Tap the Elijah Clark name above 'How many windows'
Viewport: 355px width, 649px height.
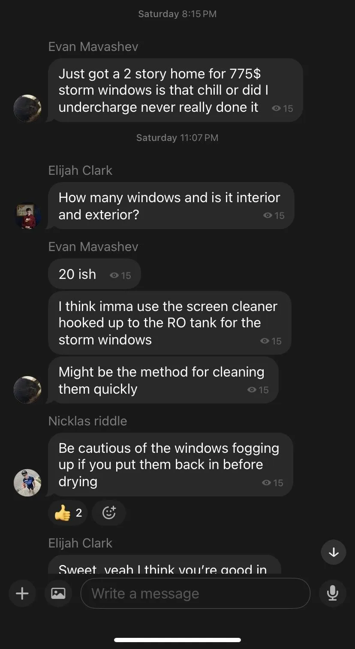point(80,170)
